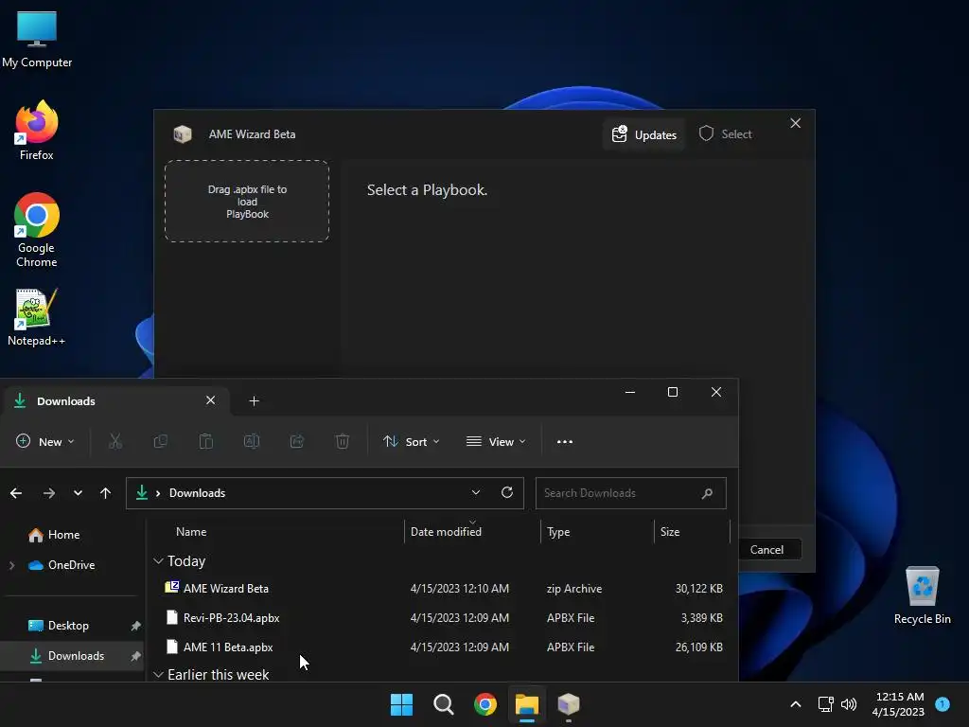Close the Downloads tab in File Explorer
This screenshot has height=727, width=969.
[x=211, y=400]
